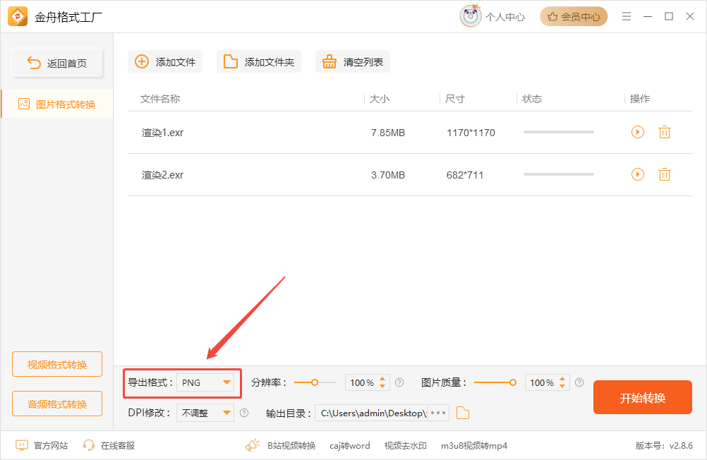Click the 在线客服 headset icon
This screenshot has width=707, height=460.
pyautogui.click(x=89, y=446)
